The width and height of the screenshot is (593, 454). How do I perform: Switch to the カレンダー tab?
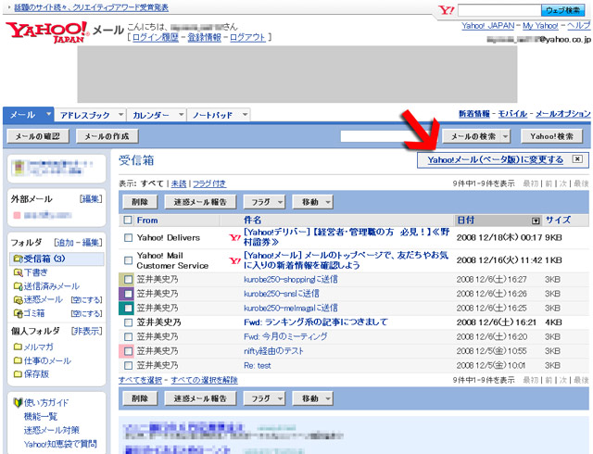click(x=151, y=115)
